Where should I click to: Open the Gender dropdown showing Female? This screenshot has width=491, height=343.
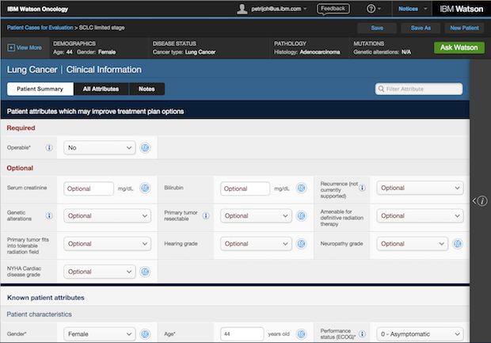click(100, 334)
